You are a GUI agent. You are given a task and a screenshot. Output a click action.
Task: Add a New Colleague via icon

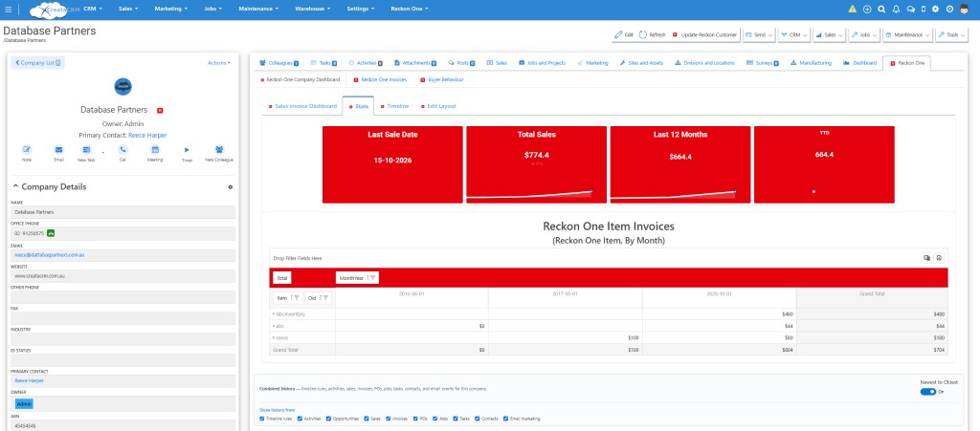pos(219,150)
